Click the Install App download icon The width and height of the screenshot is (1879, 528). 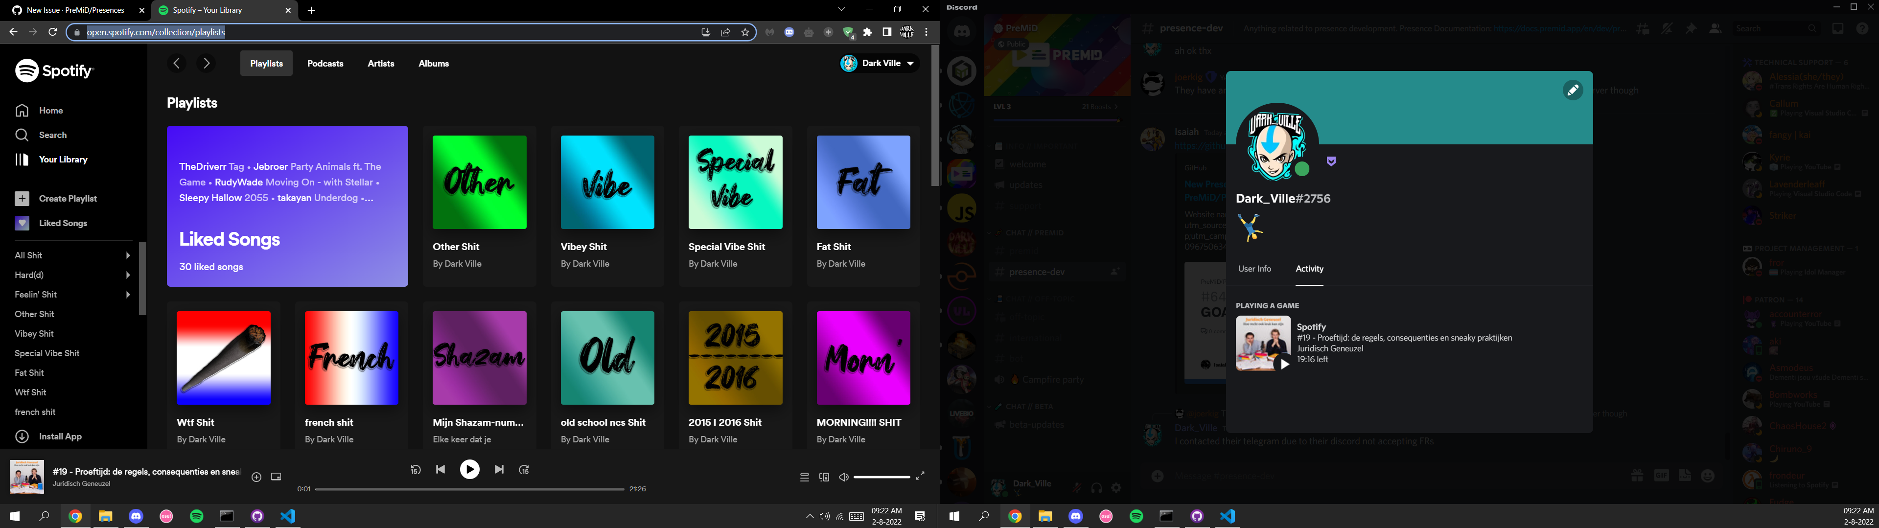[23, 436]
